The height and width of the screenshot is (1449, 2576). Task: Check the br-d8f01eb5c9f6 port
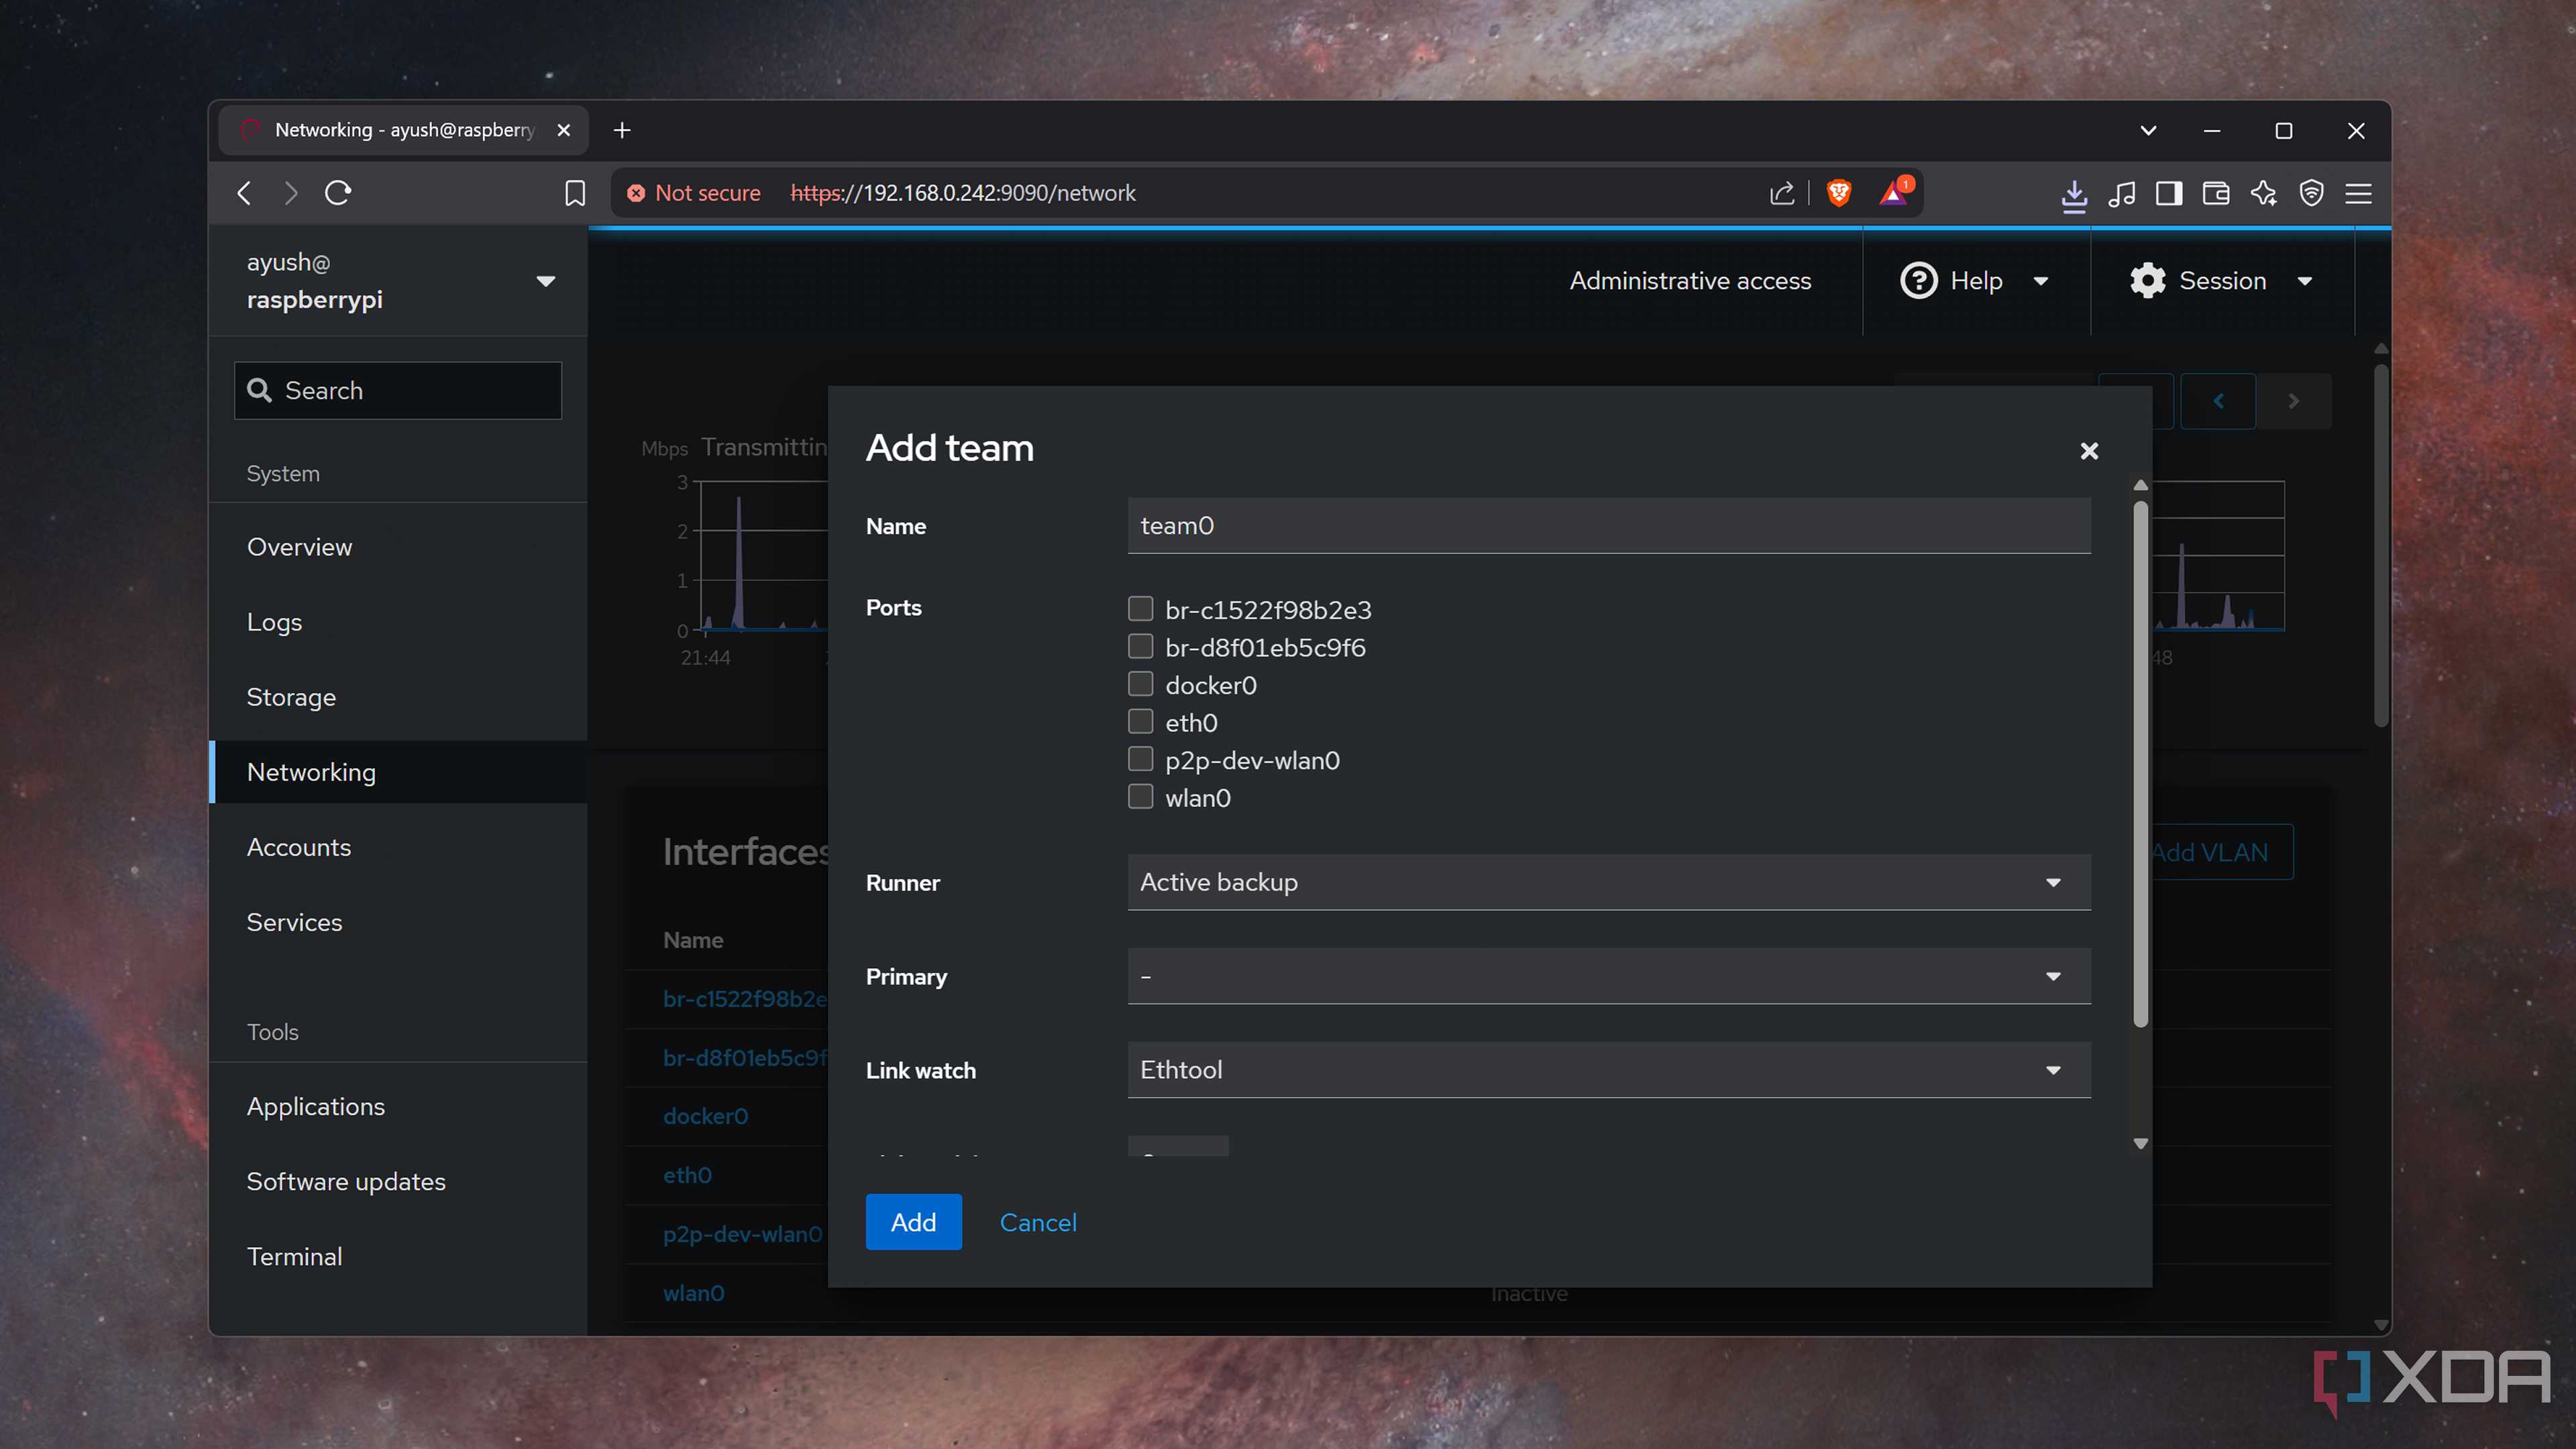click(x=1140, y=646)
